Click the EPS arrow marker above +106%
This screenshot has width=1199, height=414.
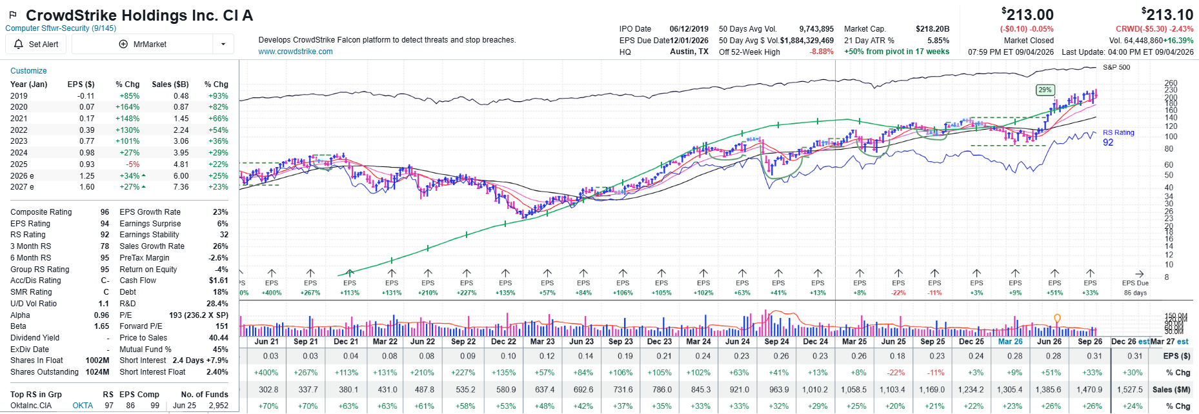(623, 273)
